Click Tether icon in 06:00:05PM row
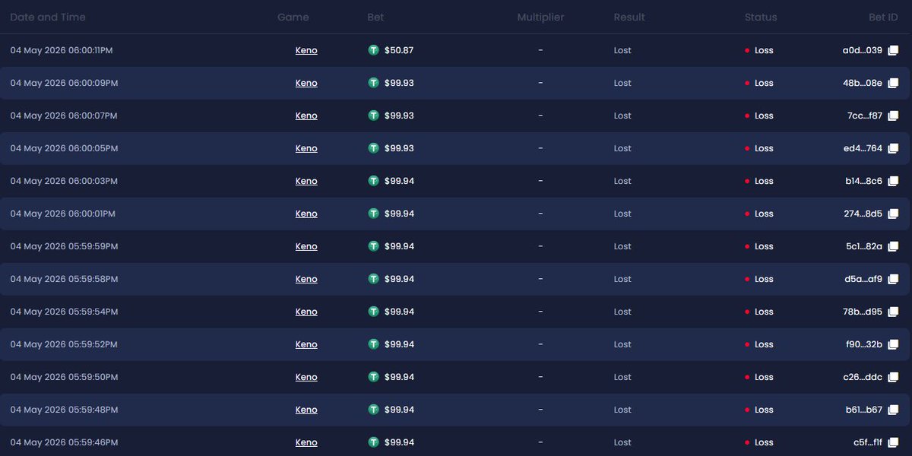This screenshot has height=456, width=912. click(373, 148)
